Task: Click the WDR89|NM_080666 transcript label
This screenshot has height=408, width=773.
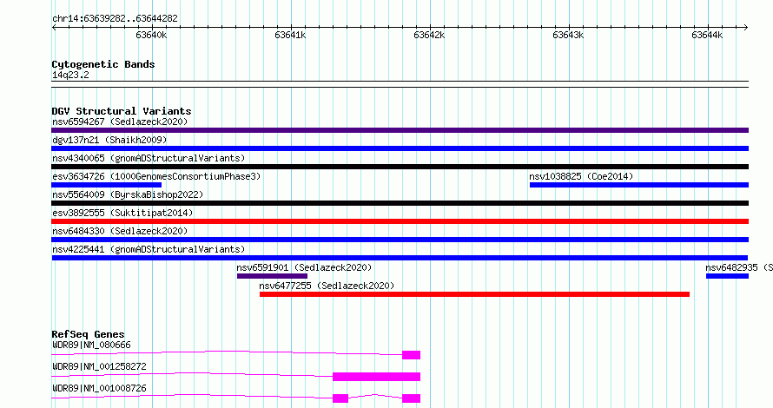Action: tap(92, 345)
